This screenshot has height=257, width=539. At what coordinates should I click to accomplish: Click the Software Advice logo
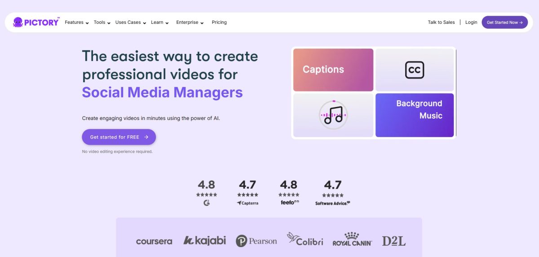tap(333, 203)
